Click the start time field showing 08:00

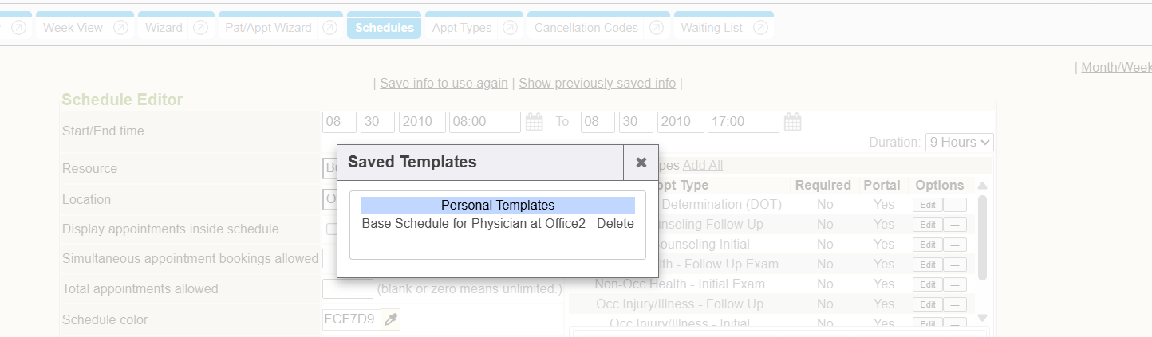pos(484,122)
